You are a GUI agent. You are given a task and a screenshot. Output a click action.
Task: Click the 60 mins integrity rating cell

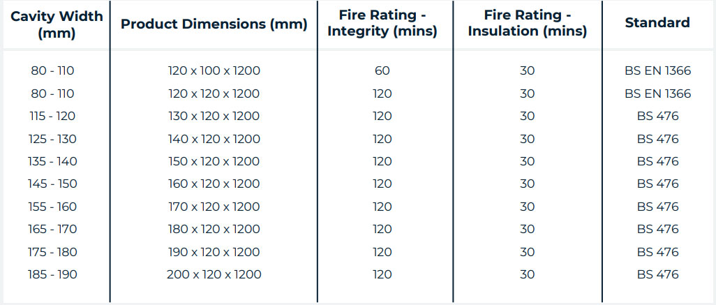point(382,70)
